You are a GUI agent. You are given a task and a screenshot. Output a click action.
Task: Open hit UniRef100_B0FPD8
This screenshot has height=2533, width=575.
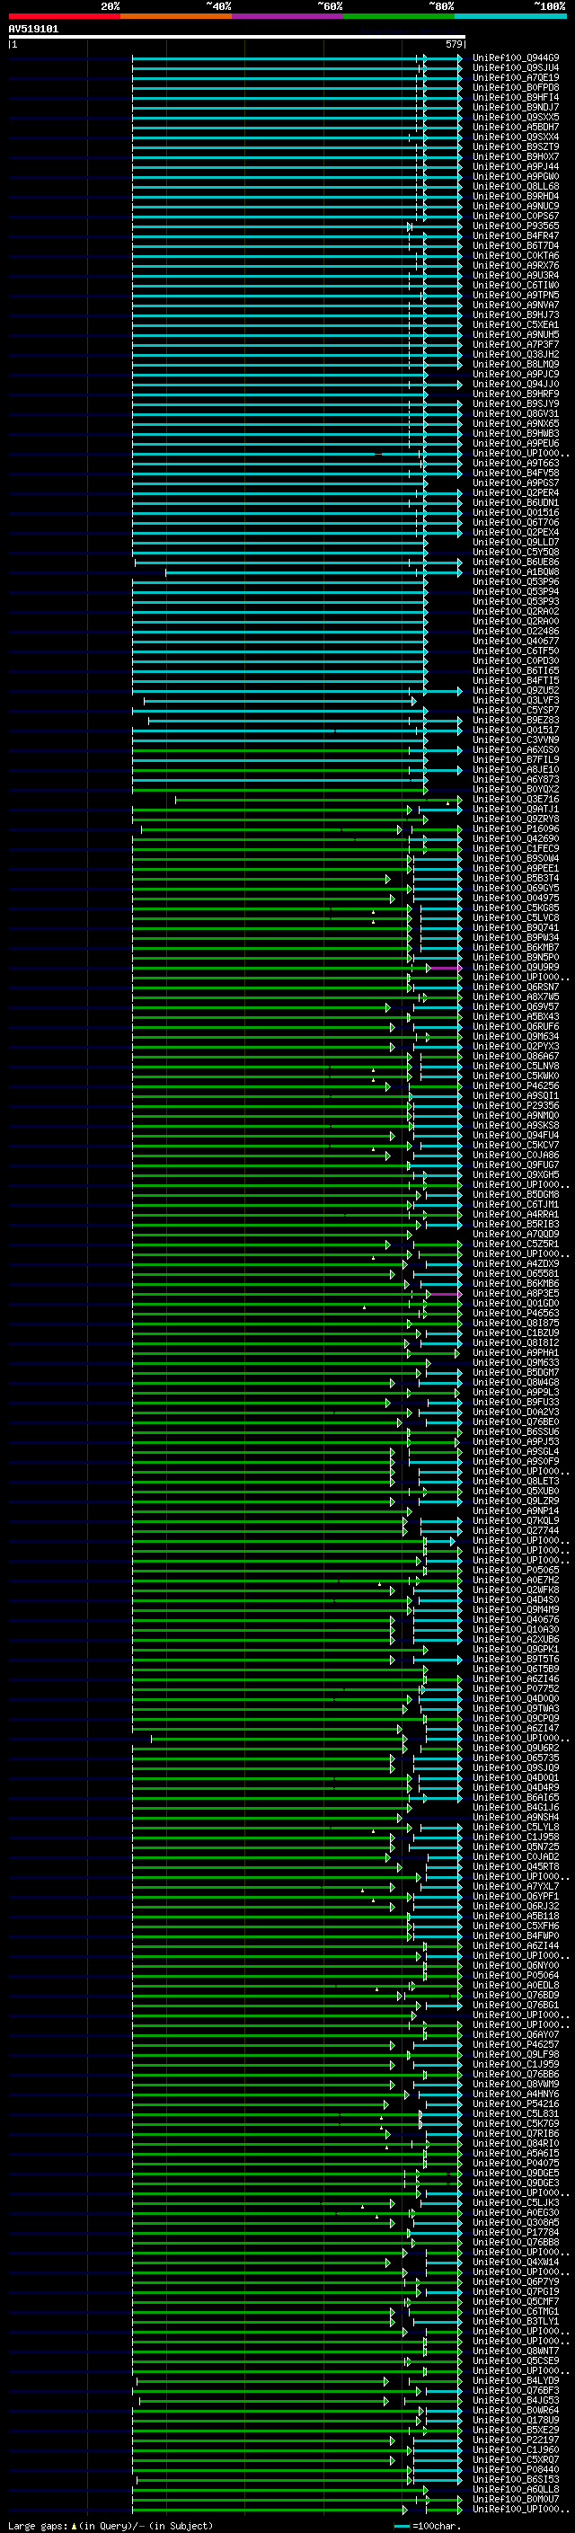tap(516, 87)
